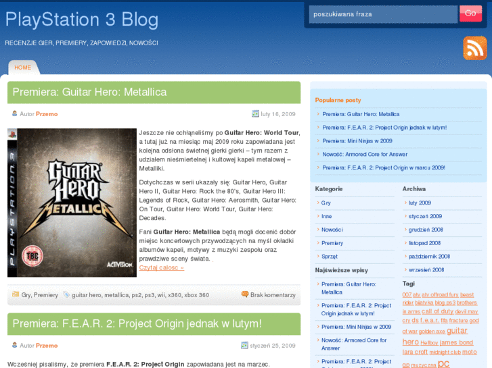The image size is (492, 368).
Task: Open the orange RSS feed icon
Action: click(474, 48)
